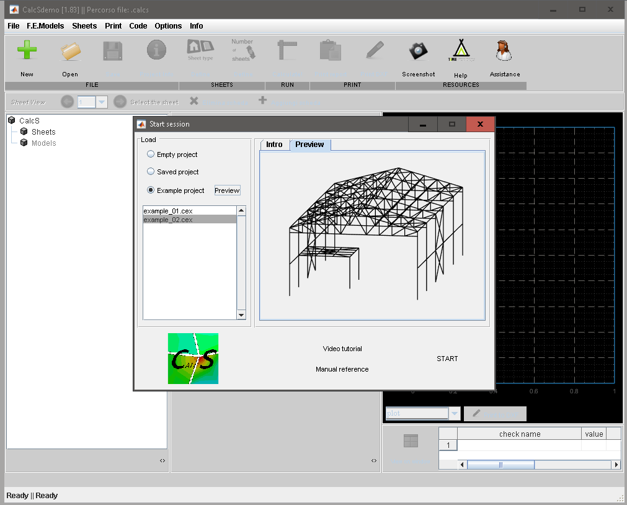Click the Sheets cube icon in tree
Screen dimensions: 627x505
24,132
